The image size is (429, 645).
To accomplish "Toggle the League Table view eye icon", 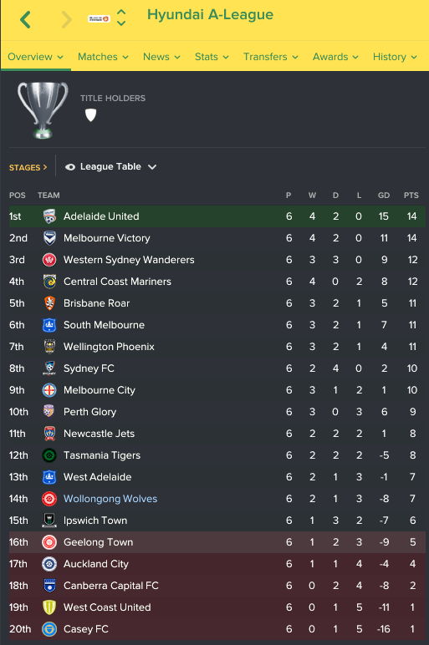I will 70,167.
